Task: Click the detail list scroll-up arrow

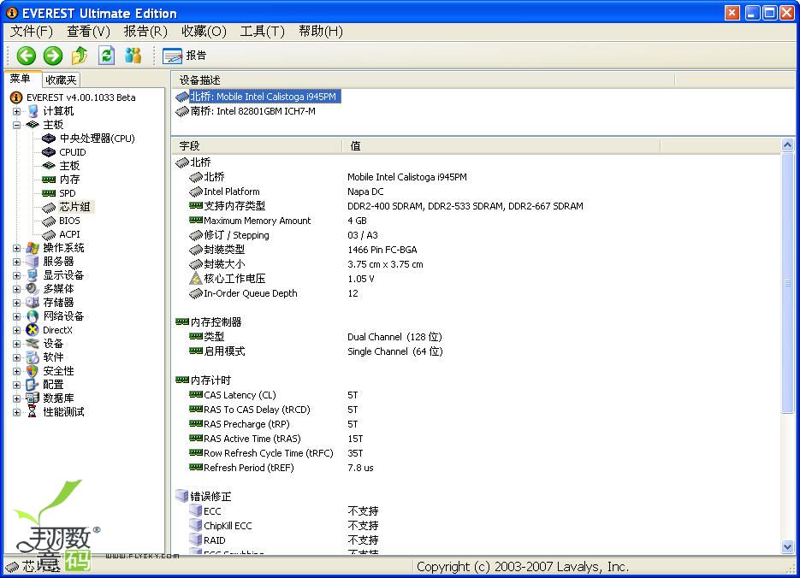Action: click(788, 145)
